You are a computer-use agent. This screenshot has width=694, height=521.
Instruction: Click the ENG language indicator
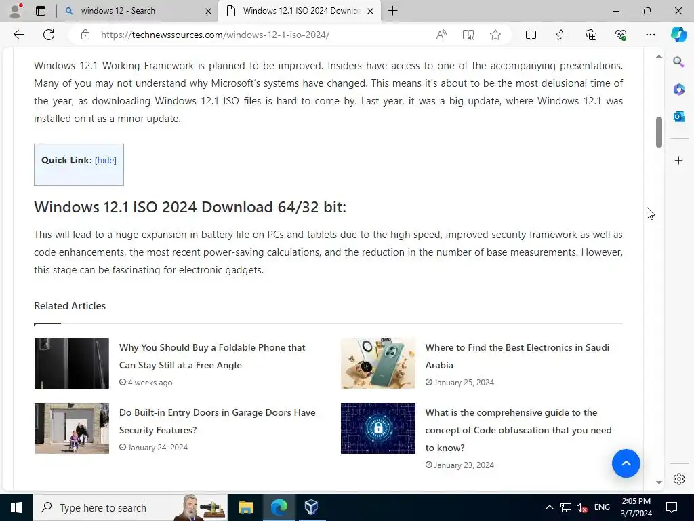click(602, 507)
